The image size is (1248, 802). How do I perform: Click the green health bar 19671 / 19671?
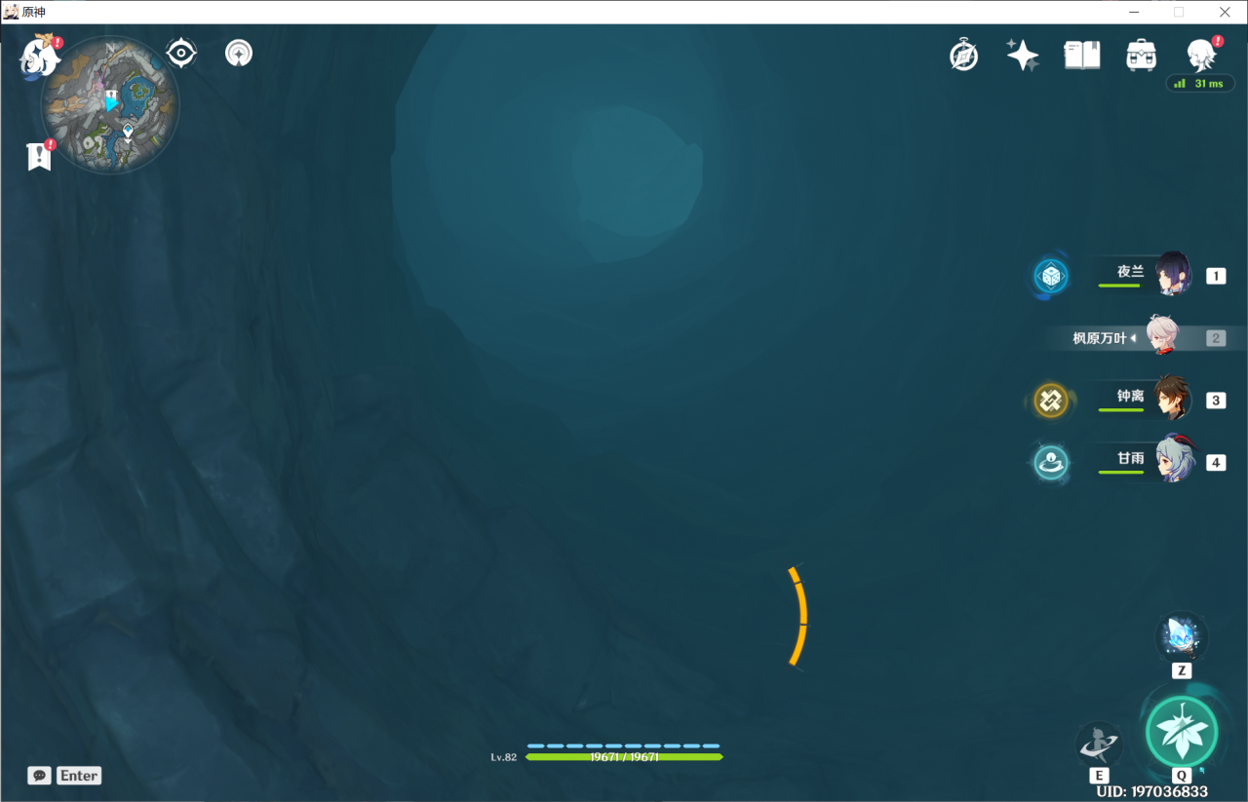(x=624, y=757)
